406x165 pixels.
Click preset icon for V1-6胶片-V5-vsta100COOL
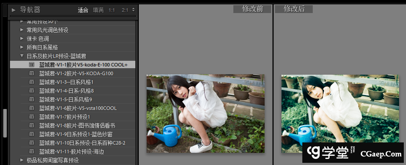(x=32, y=108)
